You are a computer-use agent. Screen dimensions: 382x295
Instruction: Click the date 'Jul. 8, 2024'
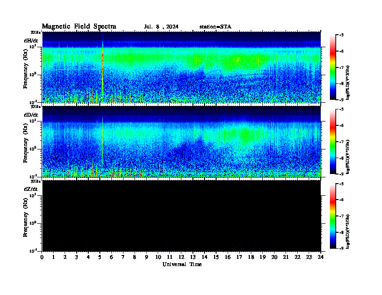click(x=161, y=27)
